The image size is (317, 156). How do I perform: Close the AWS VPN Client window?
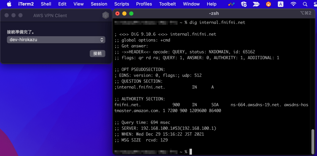pos(7,15)
